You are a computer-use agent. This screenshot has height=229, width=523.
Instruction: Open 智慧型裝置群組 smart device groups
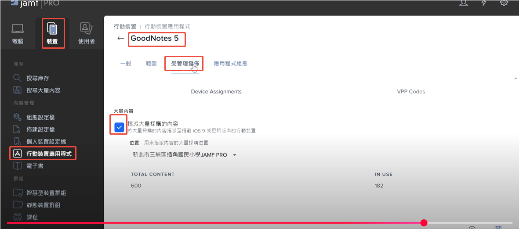tap(46, 193)
